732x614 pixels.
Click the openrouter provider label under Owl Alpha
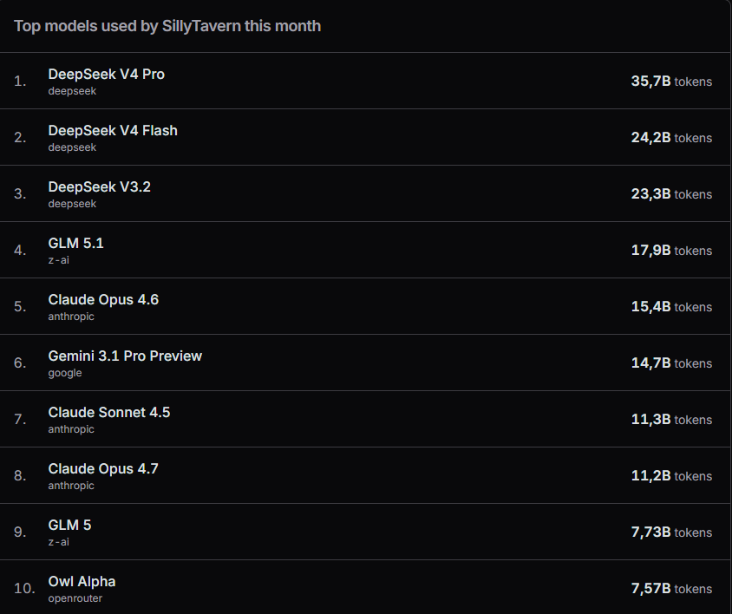75,598
